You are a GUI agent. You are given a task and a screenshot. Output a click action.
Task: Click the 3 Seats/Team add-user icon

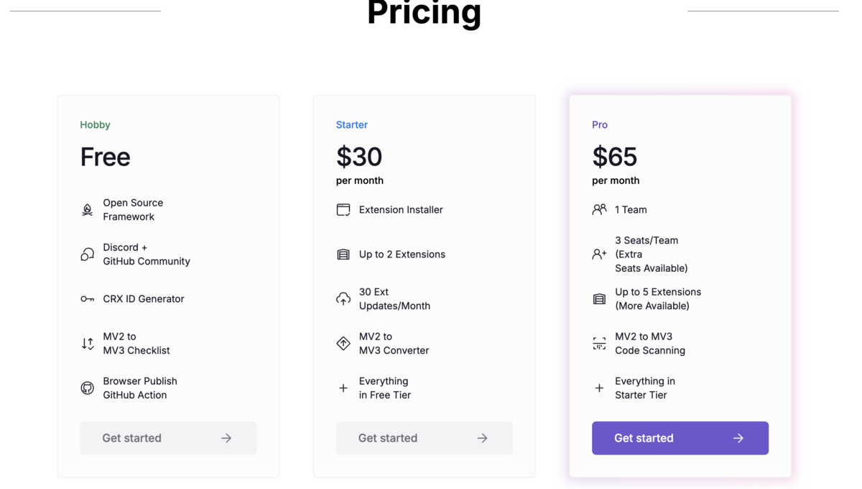click(x=599, y=255)
